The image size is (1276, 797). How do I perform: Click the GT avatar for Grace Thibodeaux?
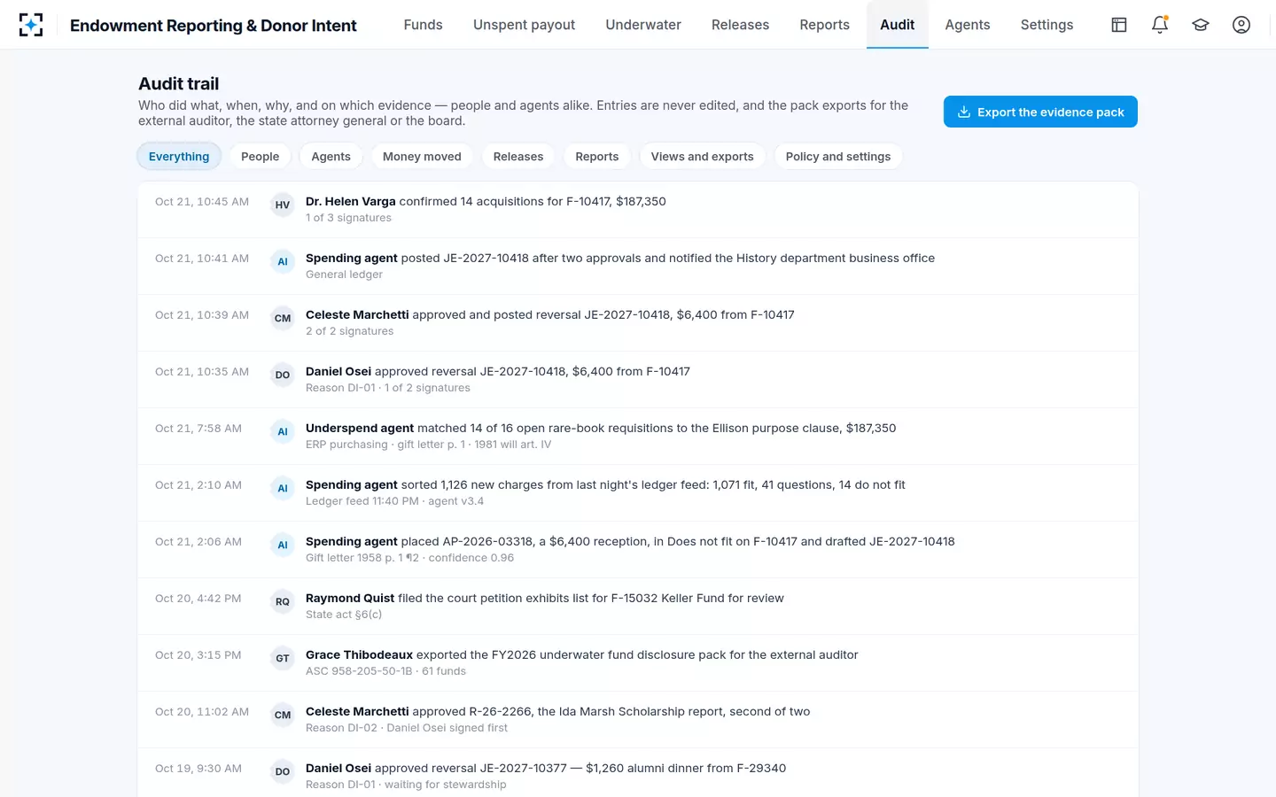click(283, 658)
